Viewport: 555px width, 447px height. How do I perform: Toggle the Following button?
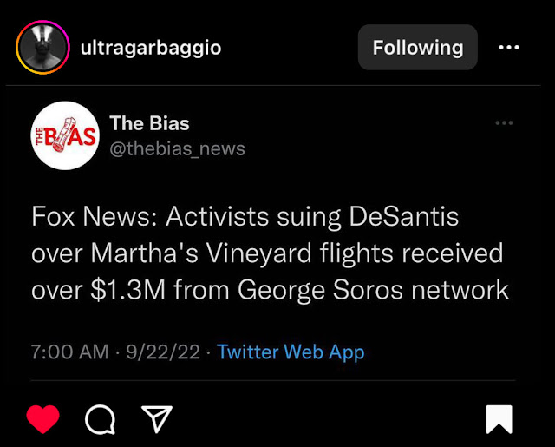pyautogui.click(x=417, y=48)
